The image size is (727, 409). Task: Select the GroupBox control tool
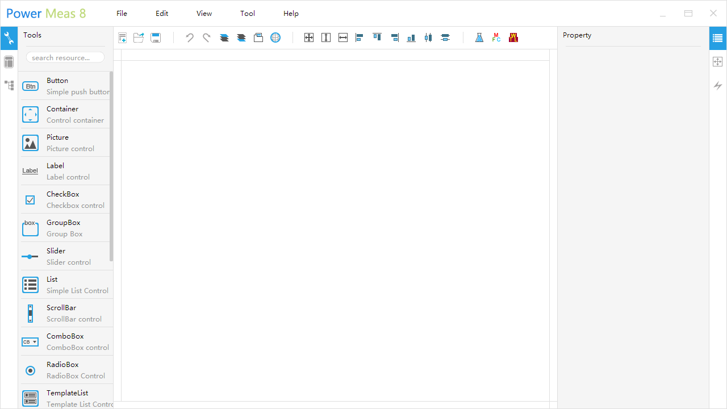tap(66, 228)
